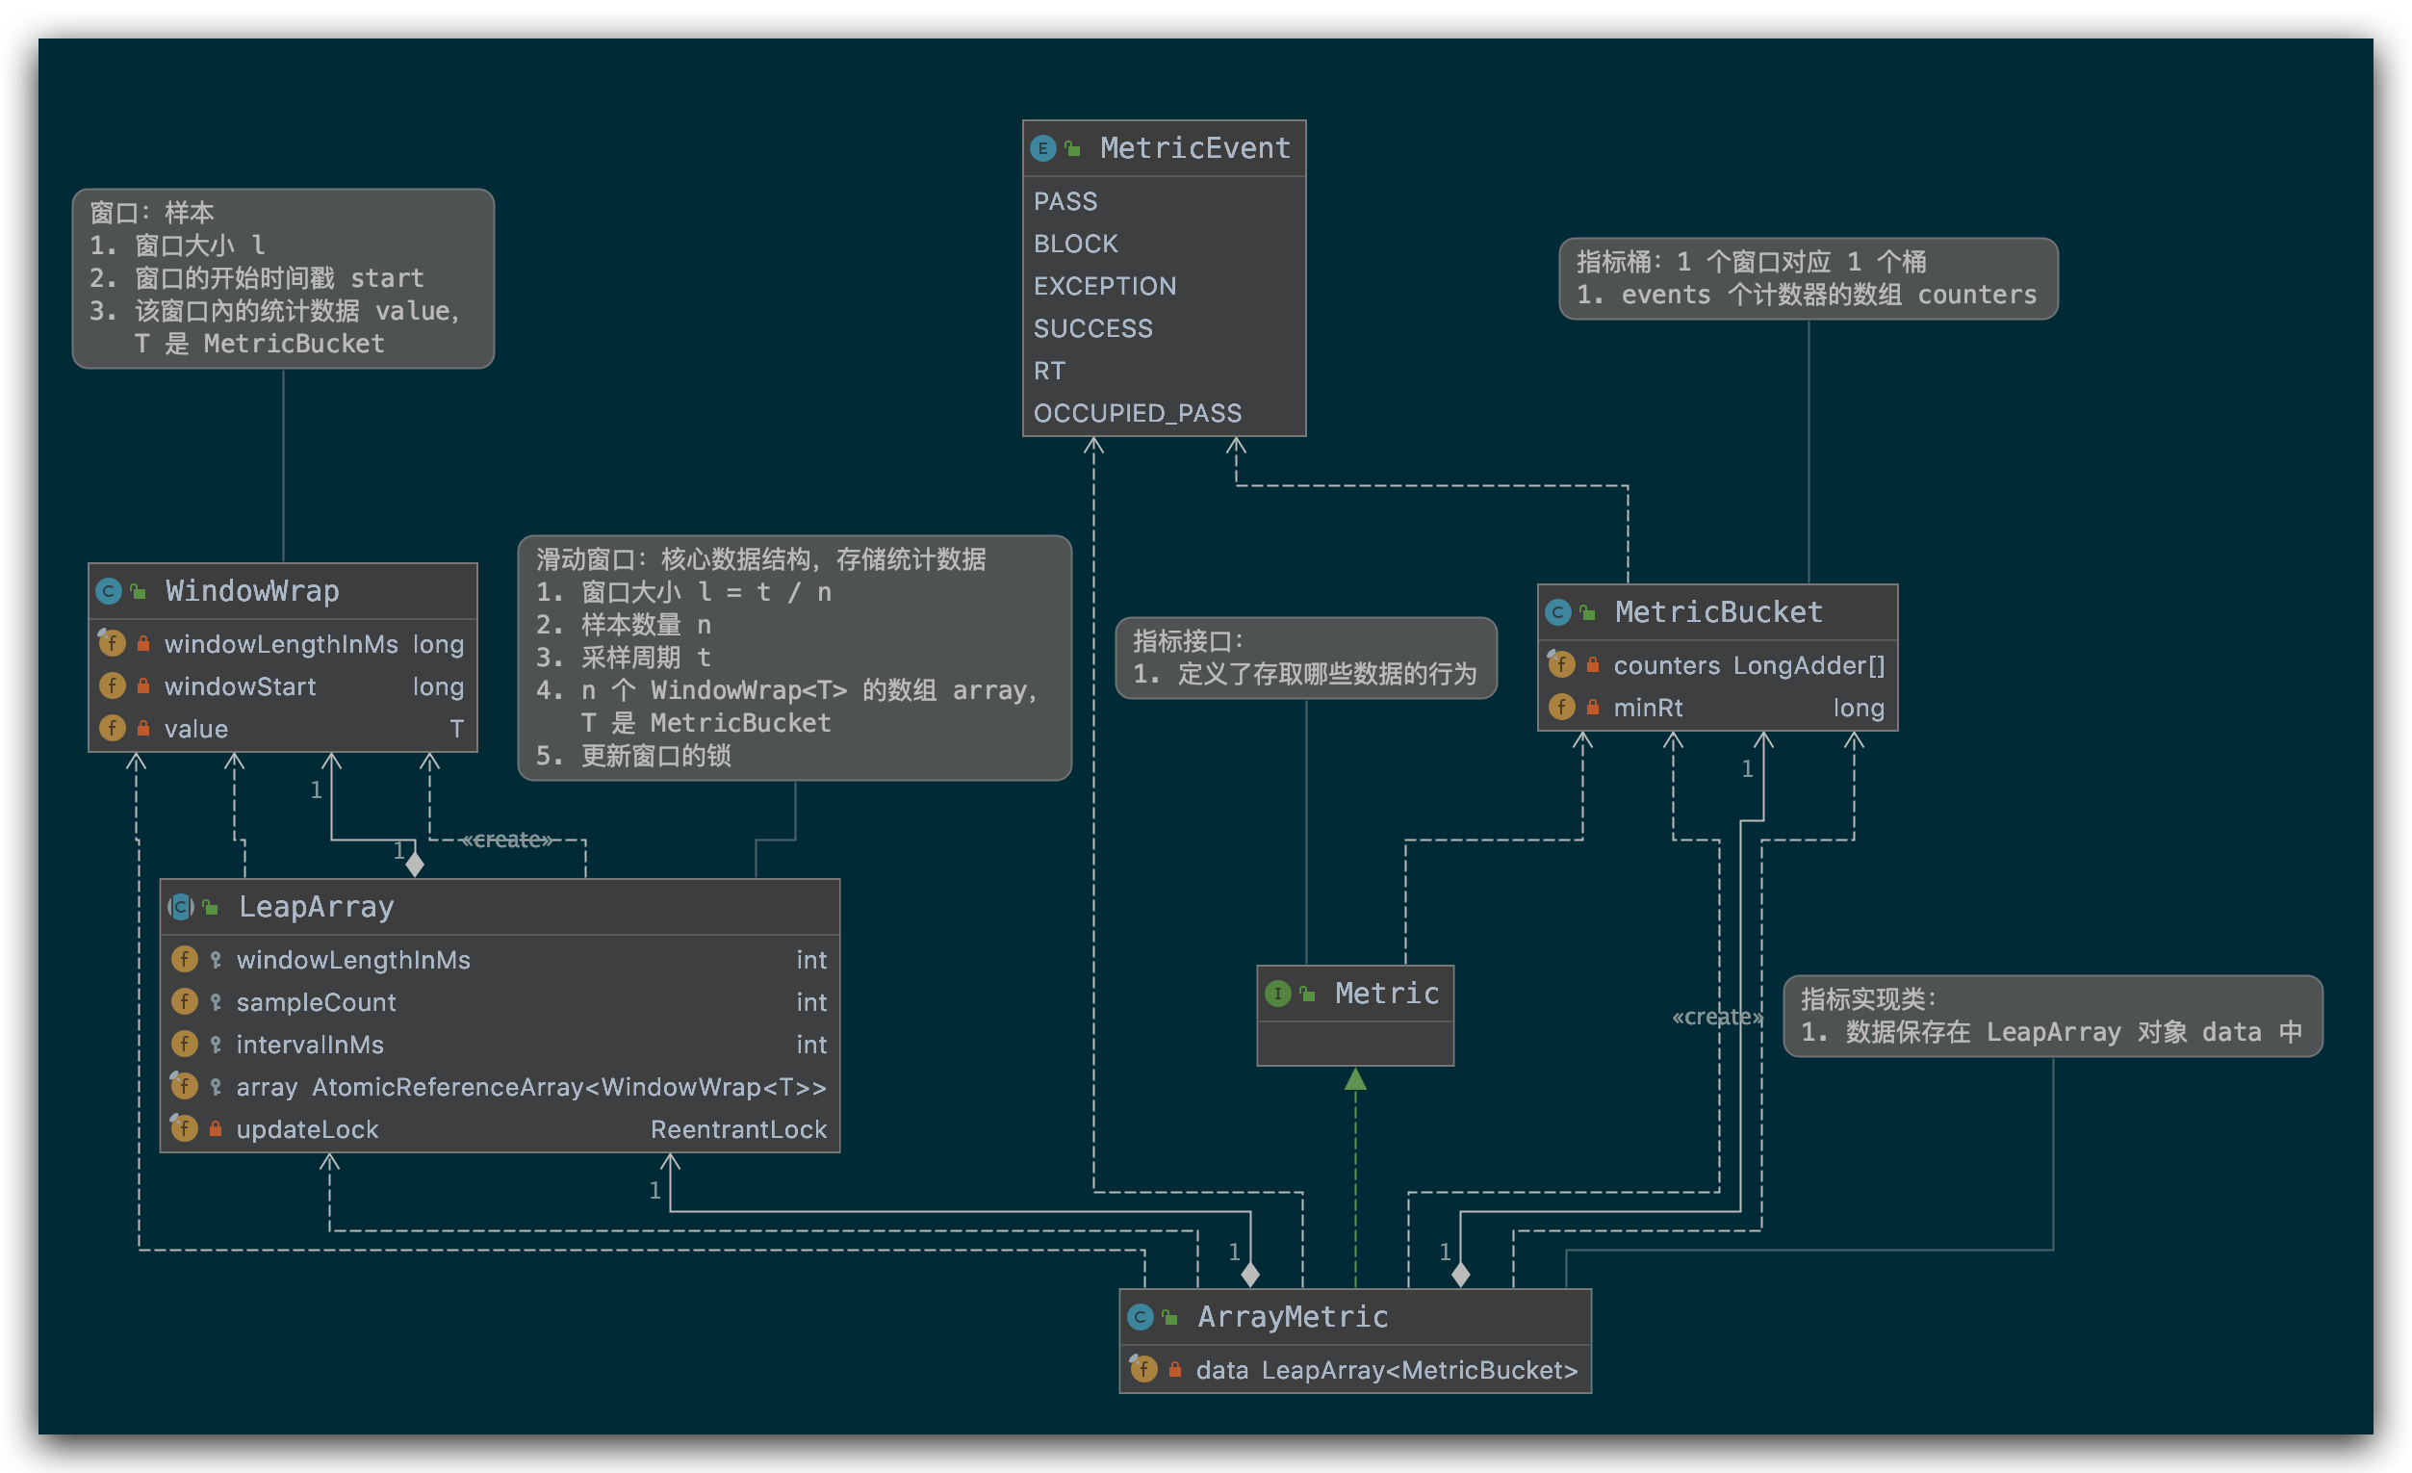The height and width of the screenshot is (1473, 2412).
Task: Click the class icon beside ArrayMetric
Action: click(1141, 1317)
